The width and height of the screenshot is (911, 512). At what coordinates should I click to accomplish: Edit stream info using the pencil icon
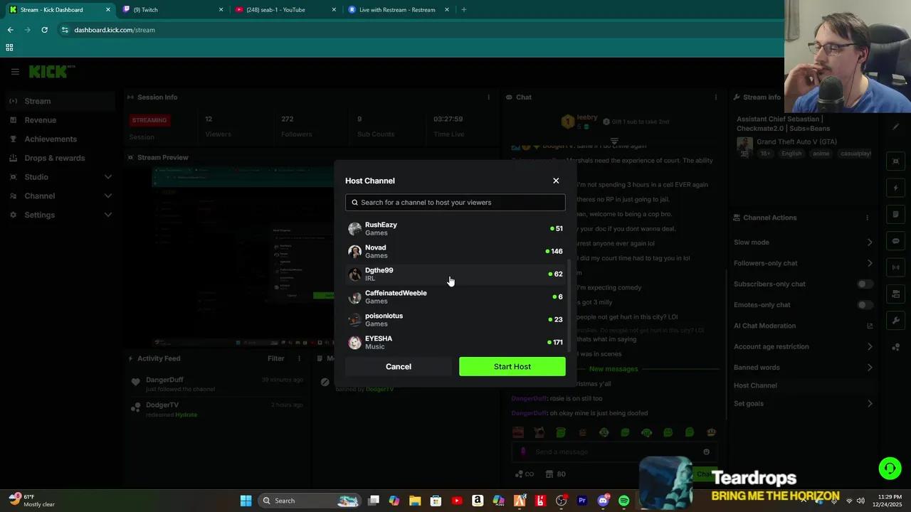pyautogui.click(x=895, y=127)
